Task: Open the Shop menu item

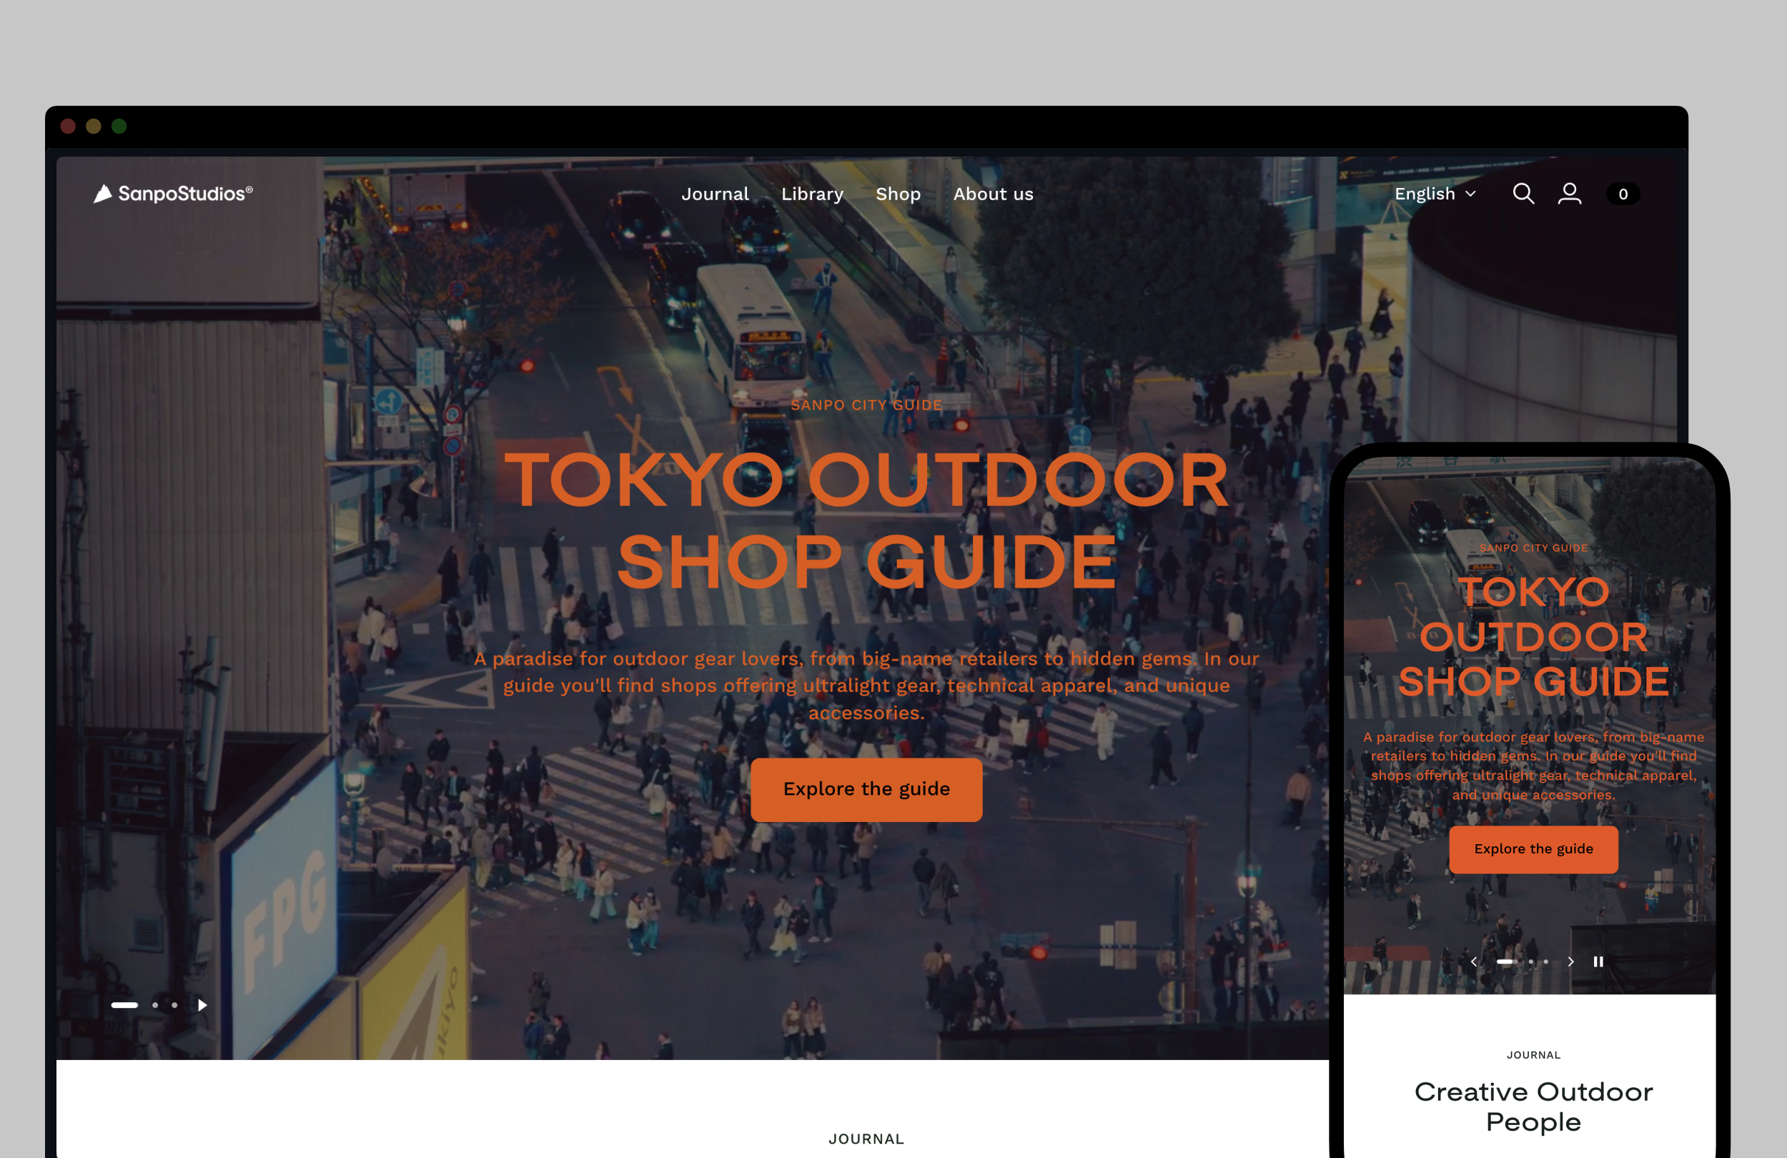Action: pyautogui.click(x=898, y=194)
